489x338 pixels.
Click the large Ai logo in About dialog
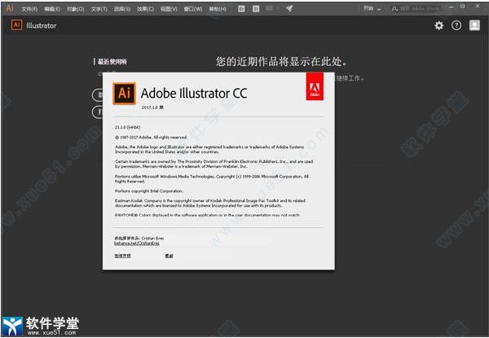pyautogui.click(x=124, y=93)
